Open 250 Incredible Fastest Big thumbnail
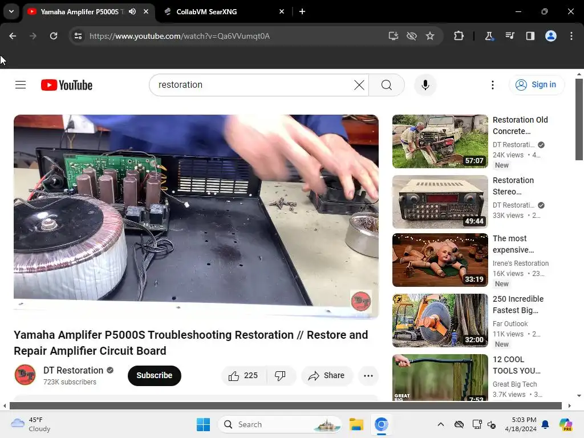The width and height of the screenshot is (584, 438). click(440, 321)
